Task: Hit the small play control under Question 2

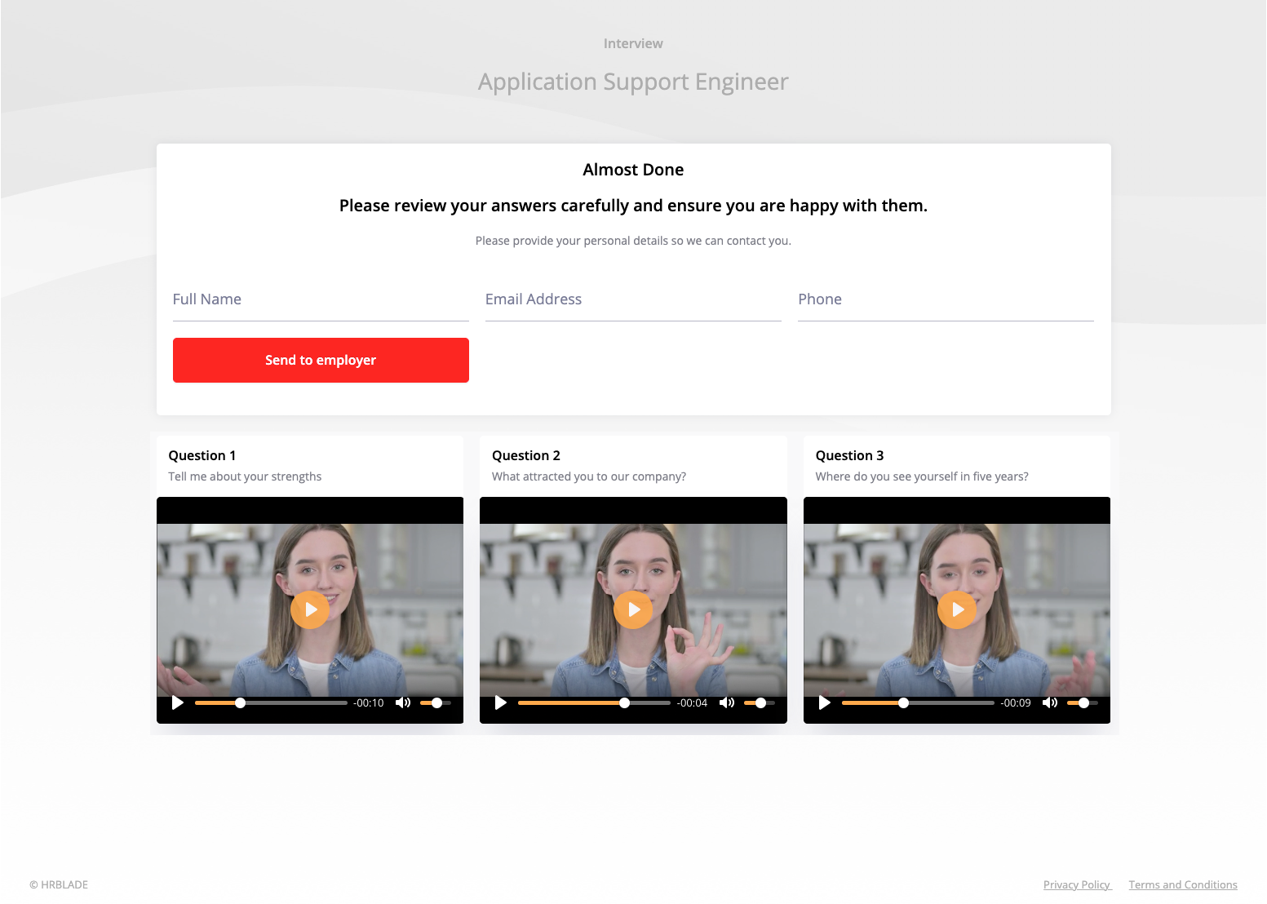Action: point(501,703)
